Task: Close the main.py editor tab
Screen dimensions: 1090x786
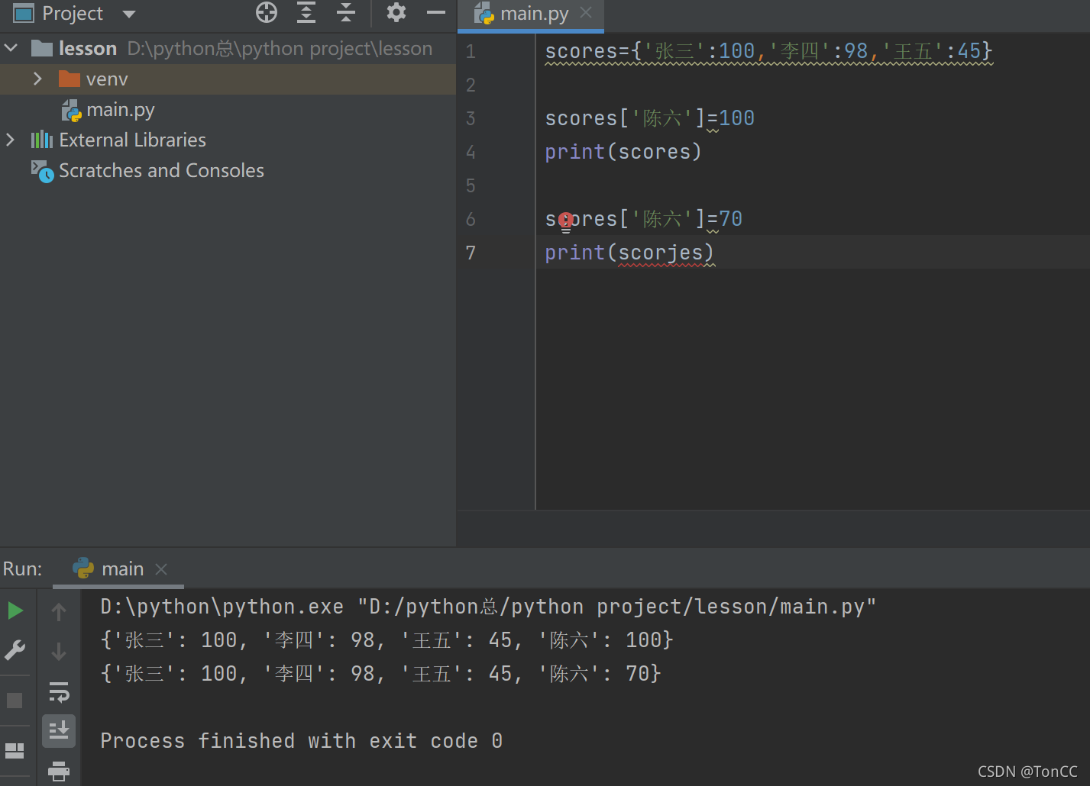Action: (x=586, y=12)
